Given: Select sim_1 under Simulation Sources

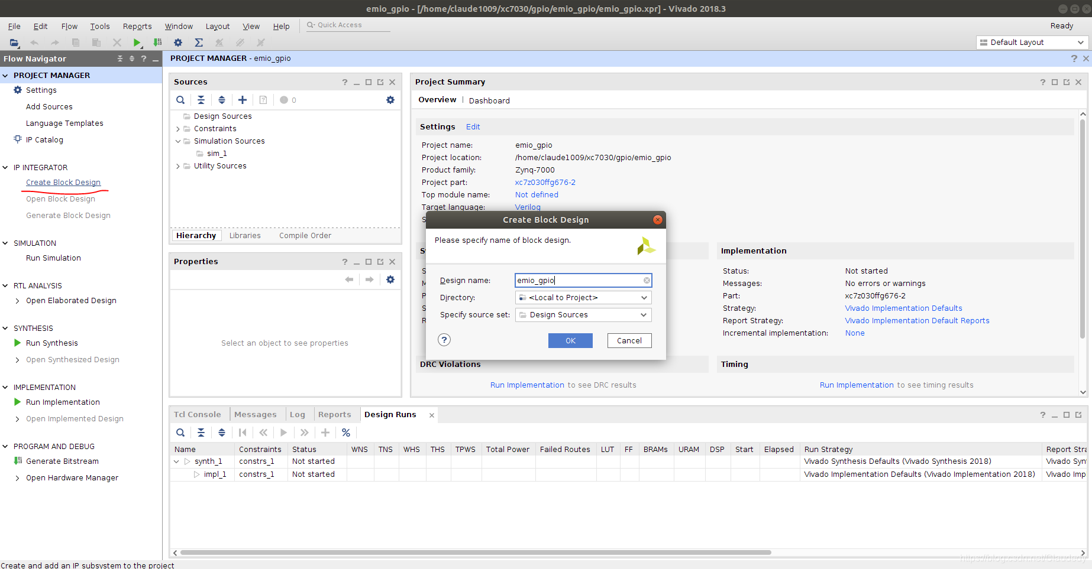Looking at the screenshot, I should (x=217, y=154).
